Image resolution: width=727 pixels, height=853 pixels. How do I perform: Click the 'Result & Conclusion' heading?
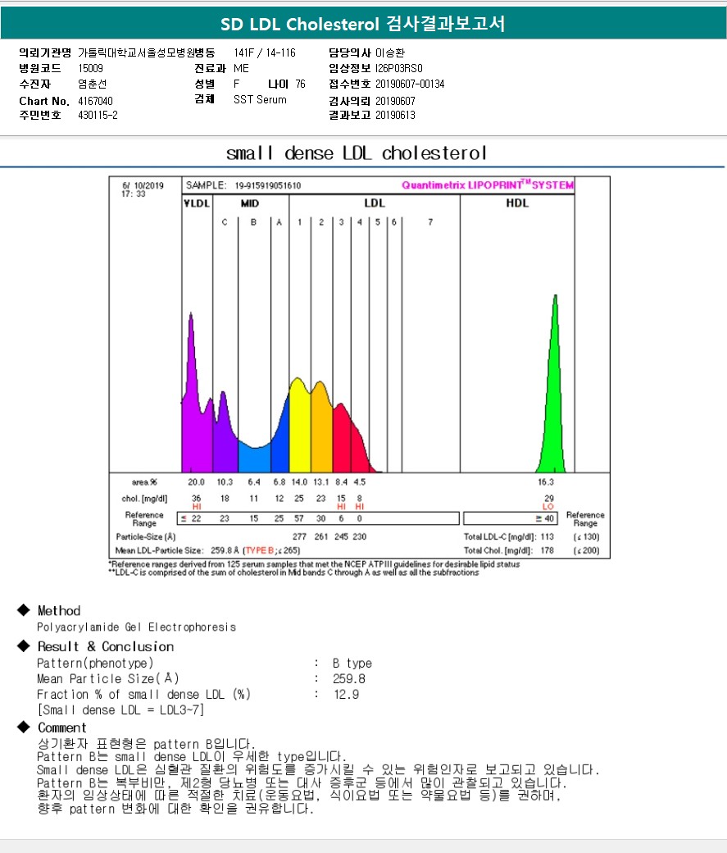[x=106, y=646]
